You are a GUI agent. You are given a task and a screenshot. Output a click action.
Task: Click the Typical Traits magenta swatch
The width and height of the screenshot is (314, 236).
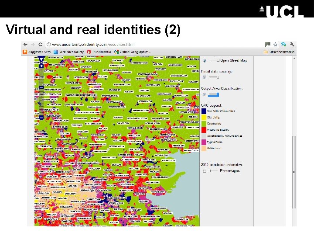[x=204, y=142]
